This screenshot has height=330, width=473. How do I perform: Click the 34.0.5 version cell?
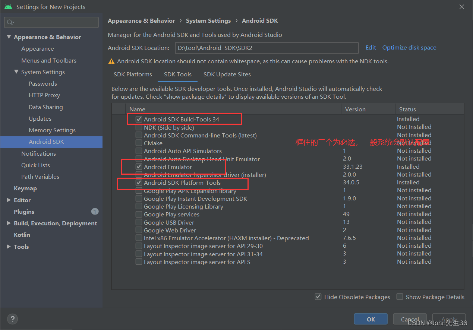pyautogui.click(x=351, y=183)
